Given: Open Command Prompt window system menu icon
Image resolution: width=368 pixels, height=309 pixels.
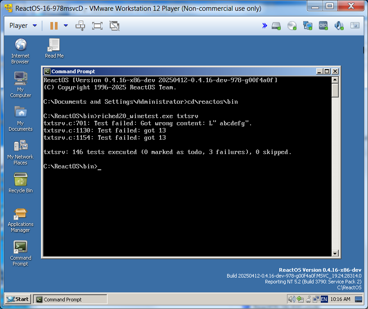Looking at the screenshot, I should pyautogui.click(x=47, y=71).
